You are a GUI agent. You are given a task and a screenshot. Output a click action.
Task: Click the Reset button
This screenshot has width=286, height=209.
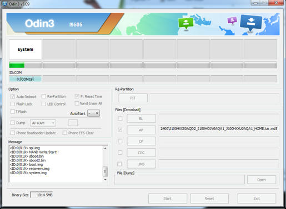tap(209, 198)
